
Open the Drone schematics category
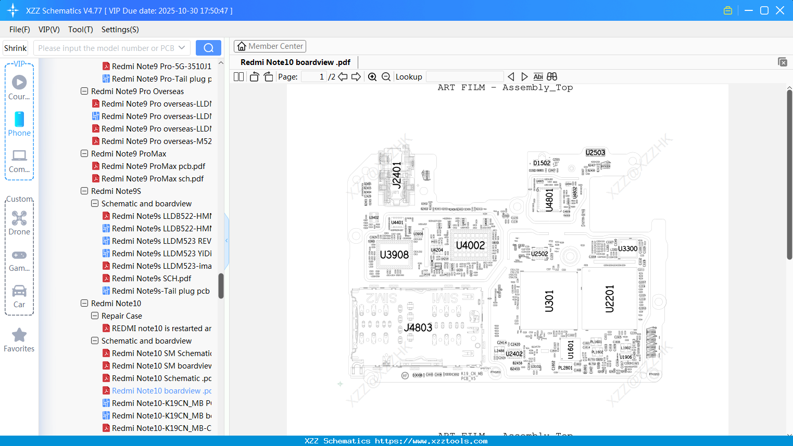19,222
